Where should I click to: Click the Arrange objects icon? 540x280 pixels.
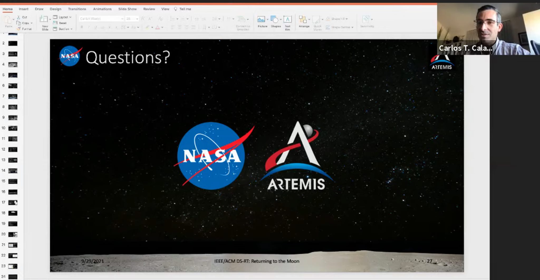coord(303,19)
